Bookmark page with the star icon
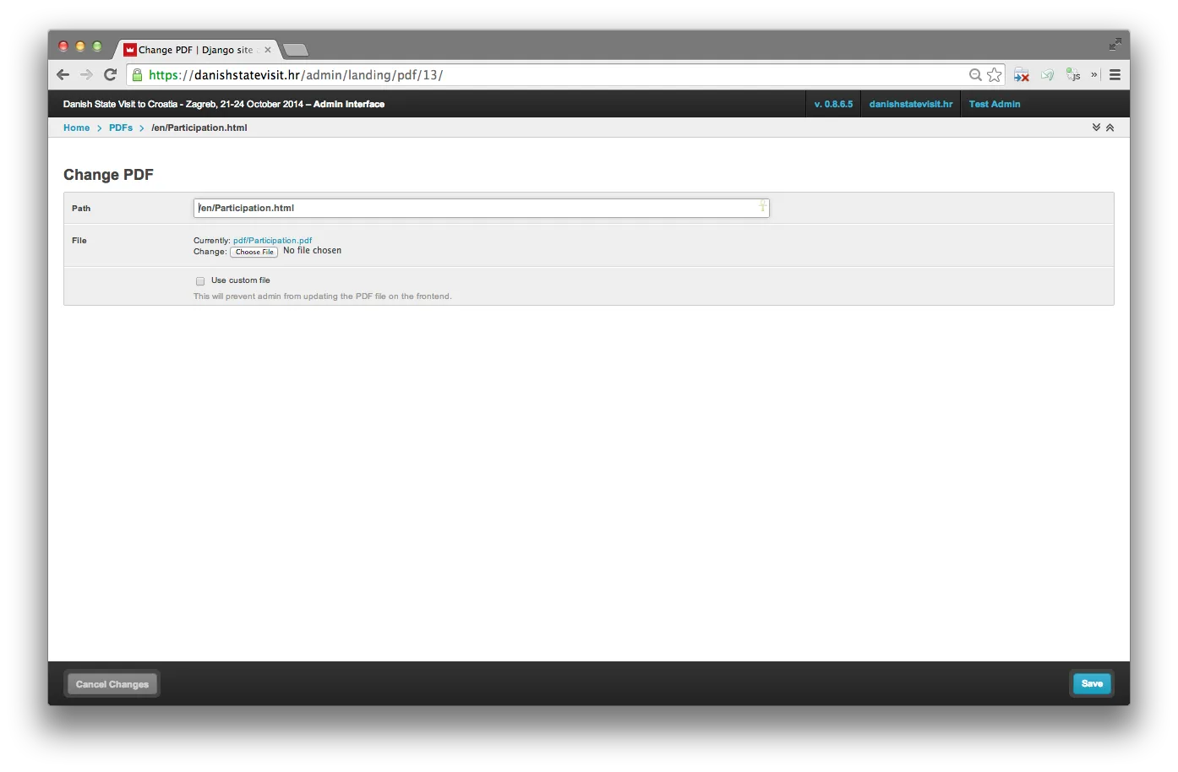This screenshot has width=1178, height=772. click(x=995, y=75)
